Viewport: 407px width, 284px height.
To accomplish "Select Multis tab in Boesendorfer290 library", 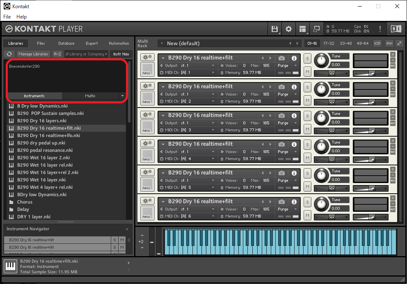I will (x=90, y=96).
